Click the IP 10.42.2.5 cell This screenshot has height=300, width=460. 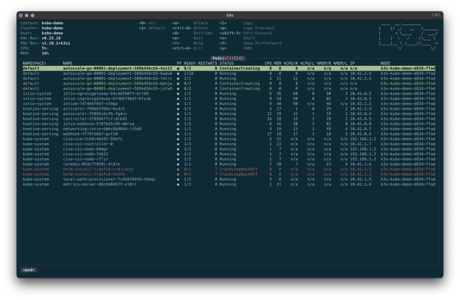click(360, 73)
